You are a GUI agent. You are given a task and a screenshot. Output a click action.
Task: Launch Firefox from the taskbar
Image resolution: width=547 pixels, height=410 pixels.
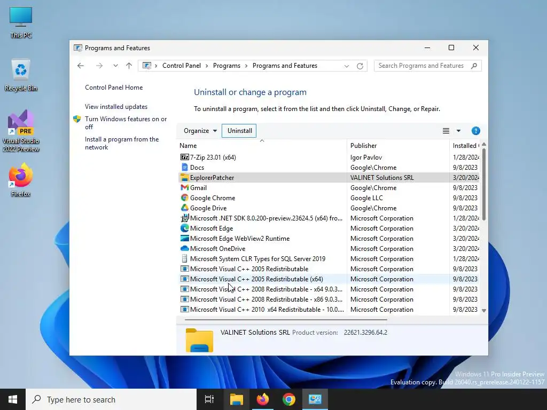pyautogui.click(x=263, y=399)
